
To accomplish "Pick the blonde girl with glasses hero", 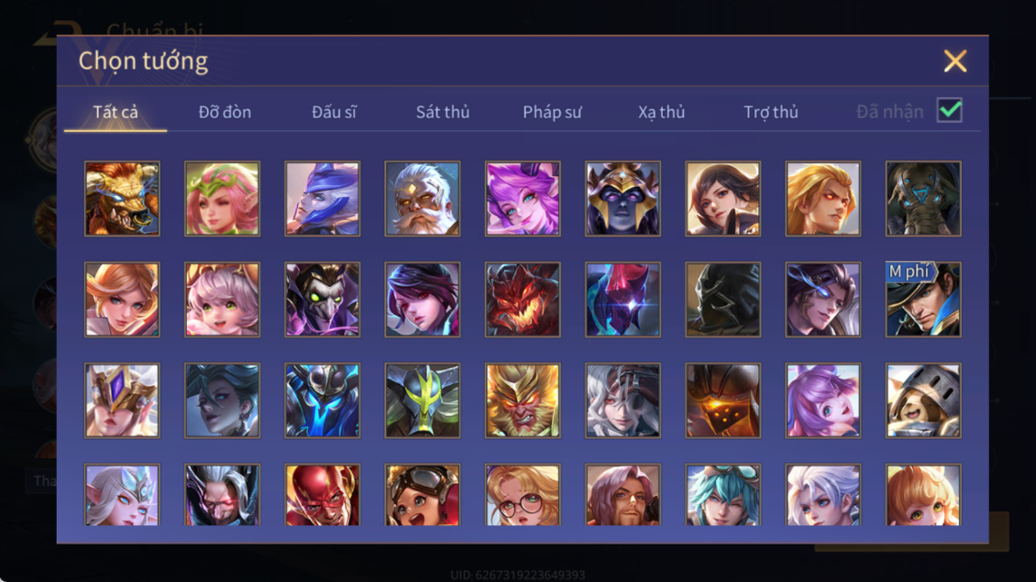I will tap(523, 495).
